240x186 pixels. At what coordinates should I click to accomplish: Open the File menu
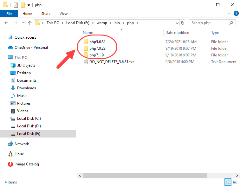9,14
